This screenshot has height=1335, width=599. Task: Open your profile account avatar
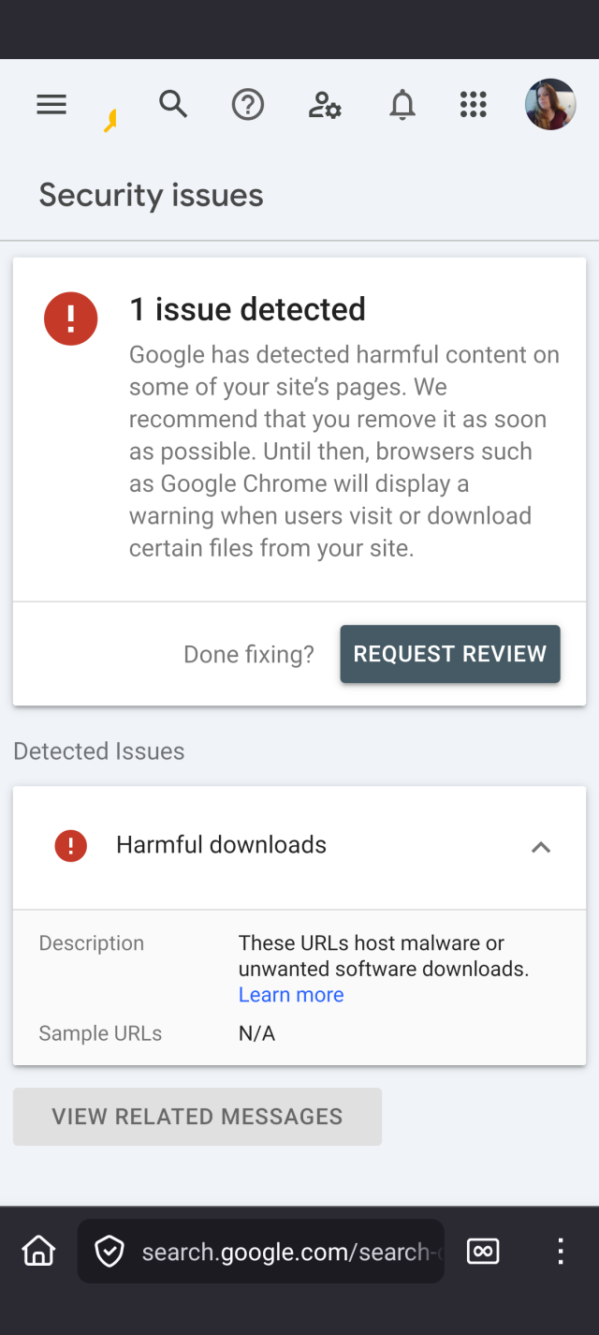[549, 104]
